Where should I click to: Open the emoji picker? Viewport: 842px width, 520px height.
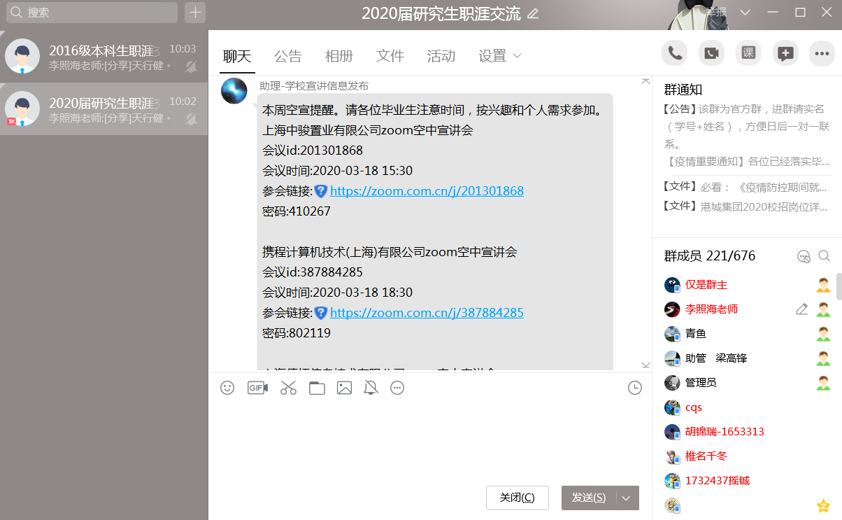coord(227,388)
